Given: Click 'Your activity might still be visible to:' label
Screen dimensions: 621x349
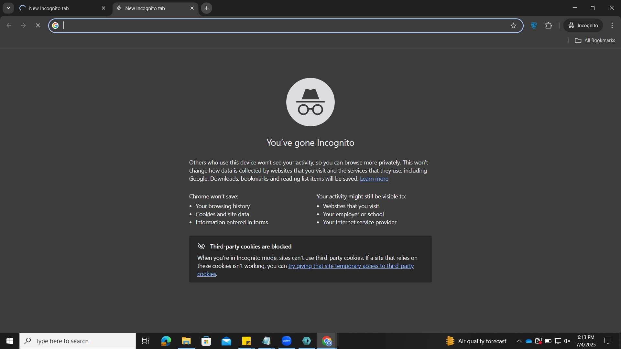Looking at the screenshot, I should (x=361, y=196).
